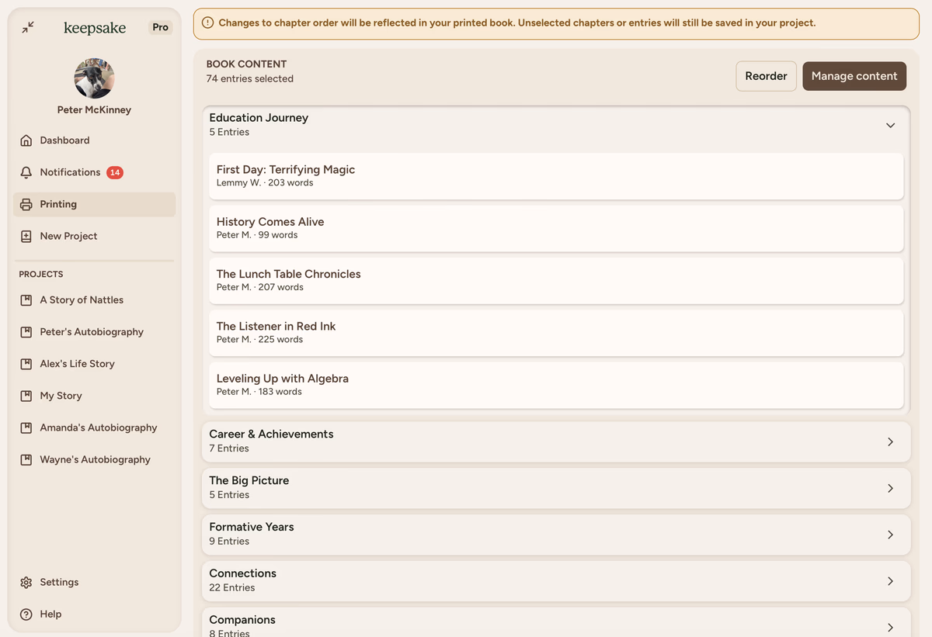This screenshot has width=932, height=637.
Task: Open A Story of Nattles project
Action: click(82, 300)
